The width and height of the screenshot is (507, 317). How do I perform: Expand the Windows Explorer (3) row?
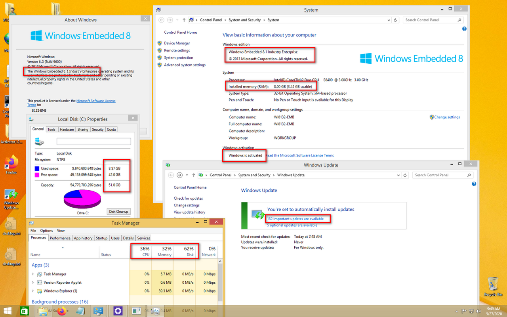[33, 291]
